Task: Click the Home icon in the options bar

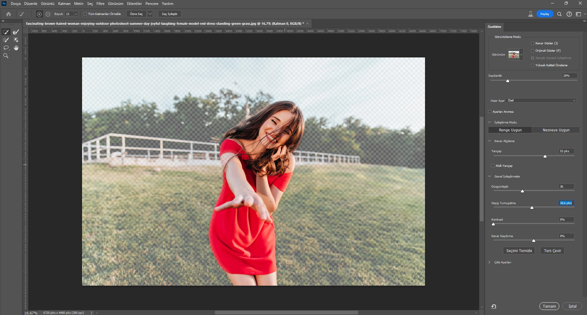Action: 9,14
